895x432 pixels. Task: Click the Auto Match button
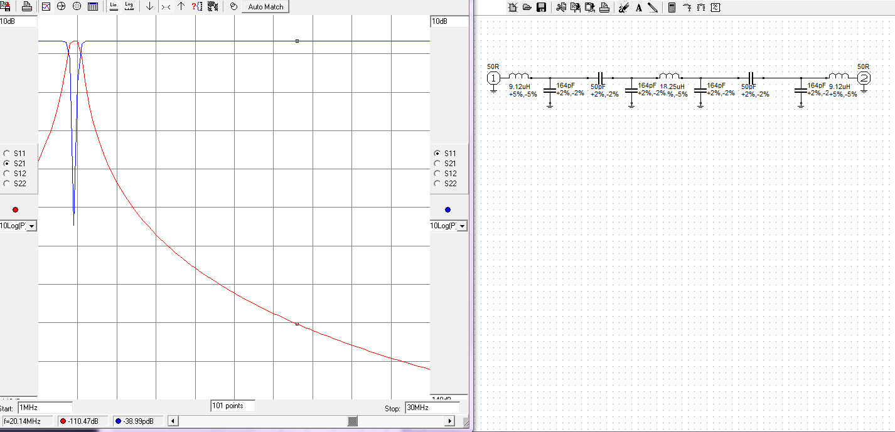[x=265, y=7]
